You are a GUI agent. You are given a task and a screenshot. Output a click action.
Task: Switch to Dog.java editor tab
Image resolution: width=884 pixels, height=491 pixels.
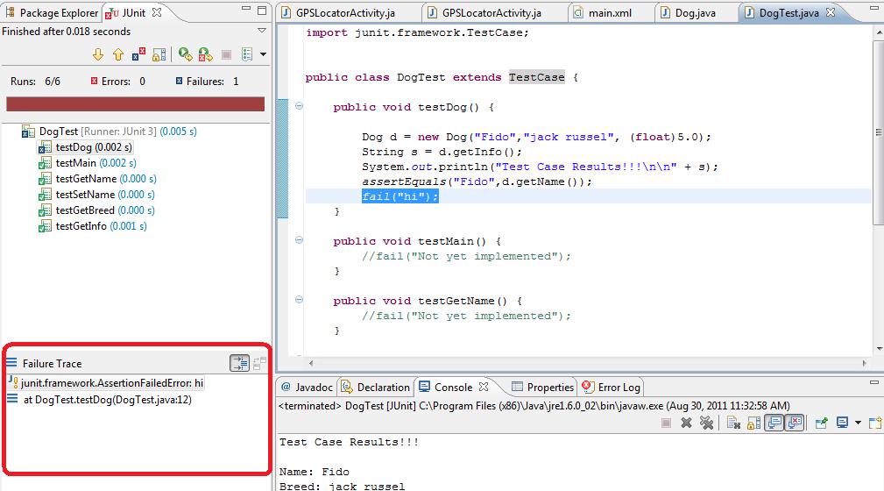(x=688, y=12)
